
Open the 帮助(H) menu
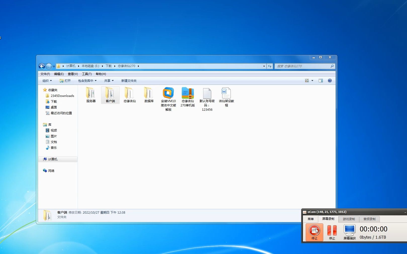pyautogui.click(x=101, y=74)
